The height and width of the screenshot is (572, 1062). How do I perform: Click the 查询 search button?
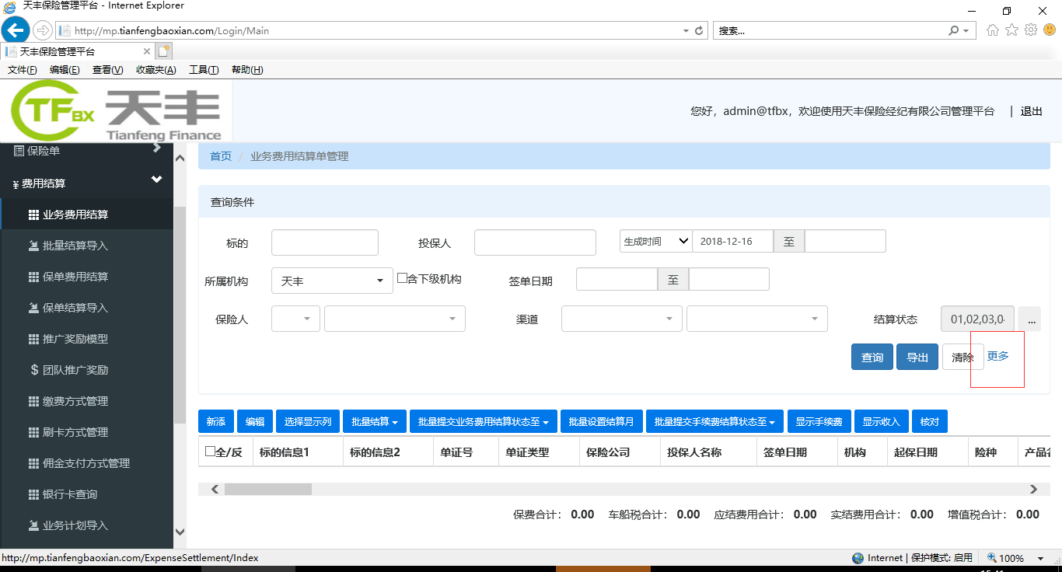pyautogui.click(x=872, y=357)
